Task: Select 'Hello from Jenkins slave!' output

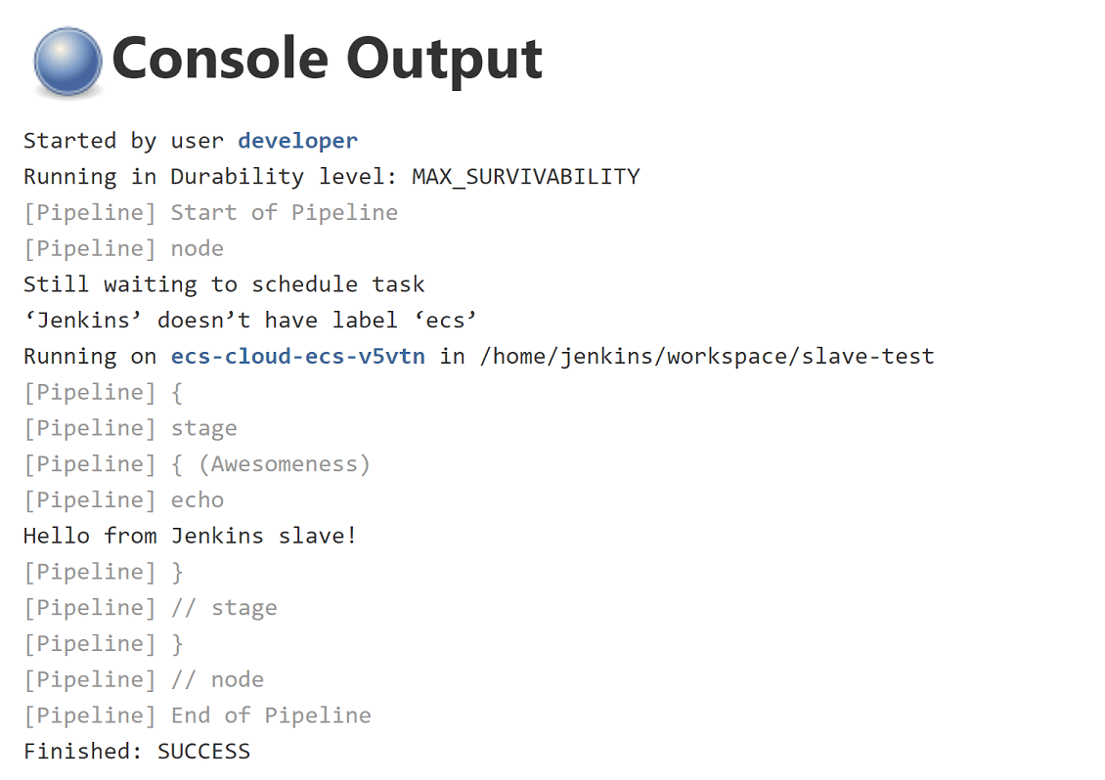Action: [x=190, y=536]
